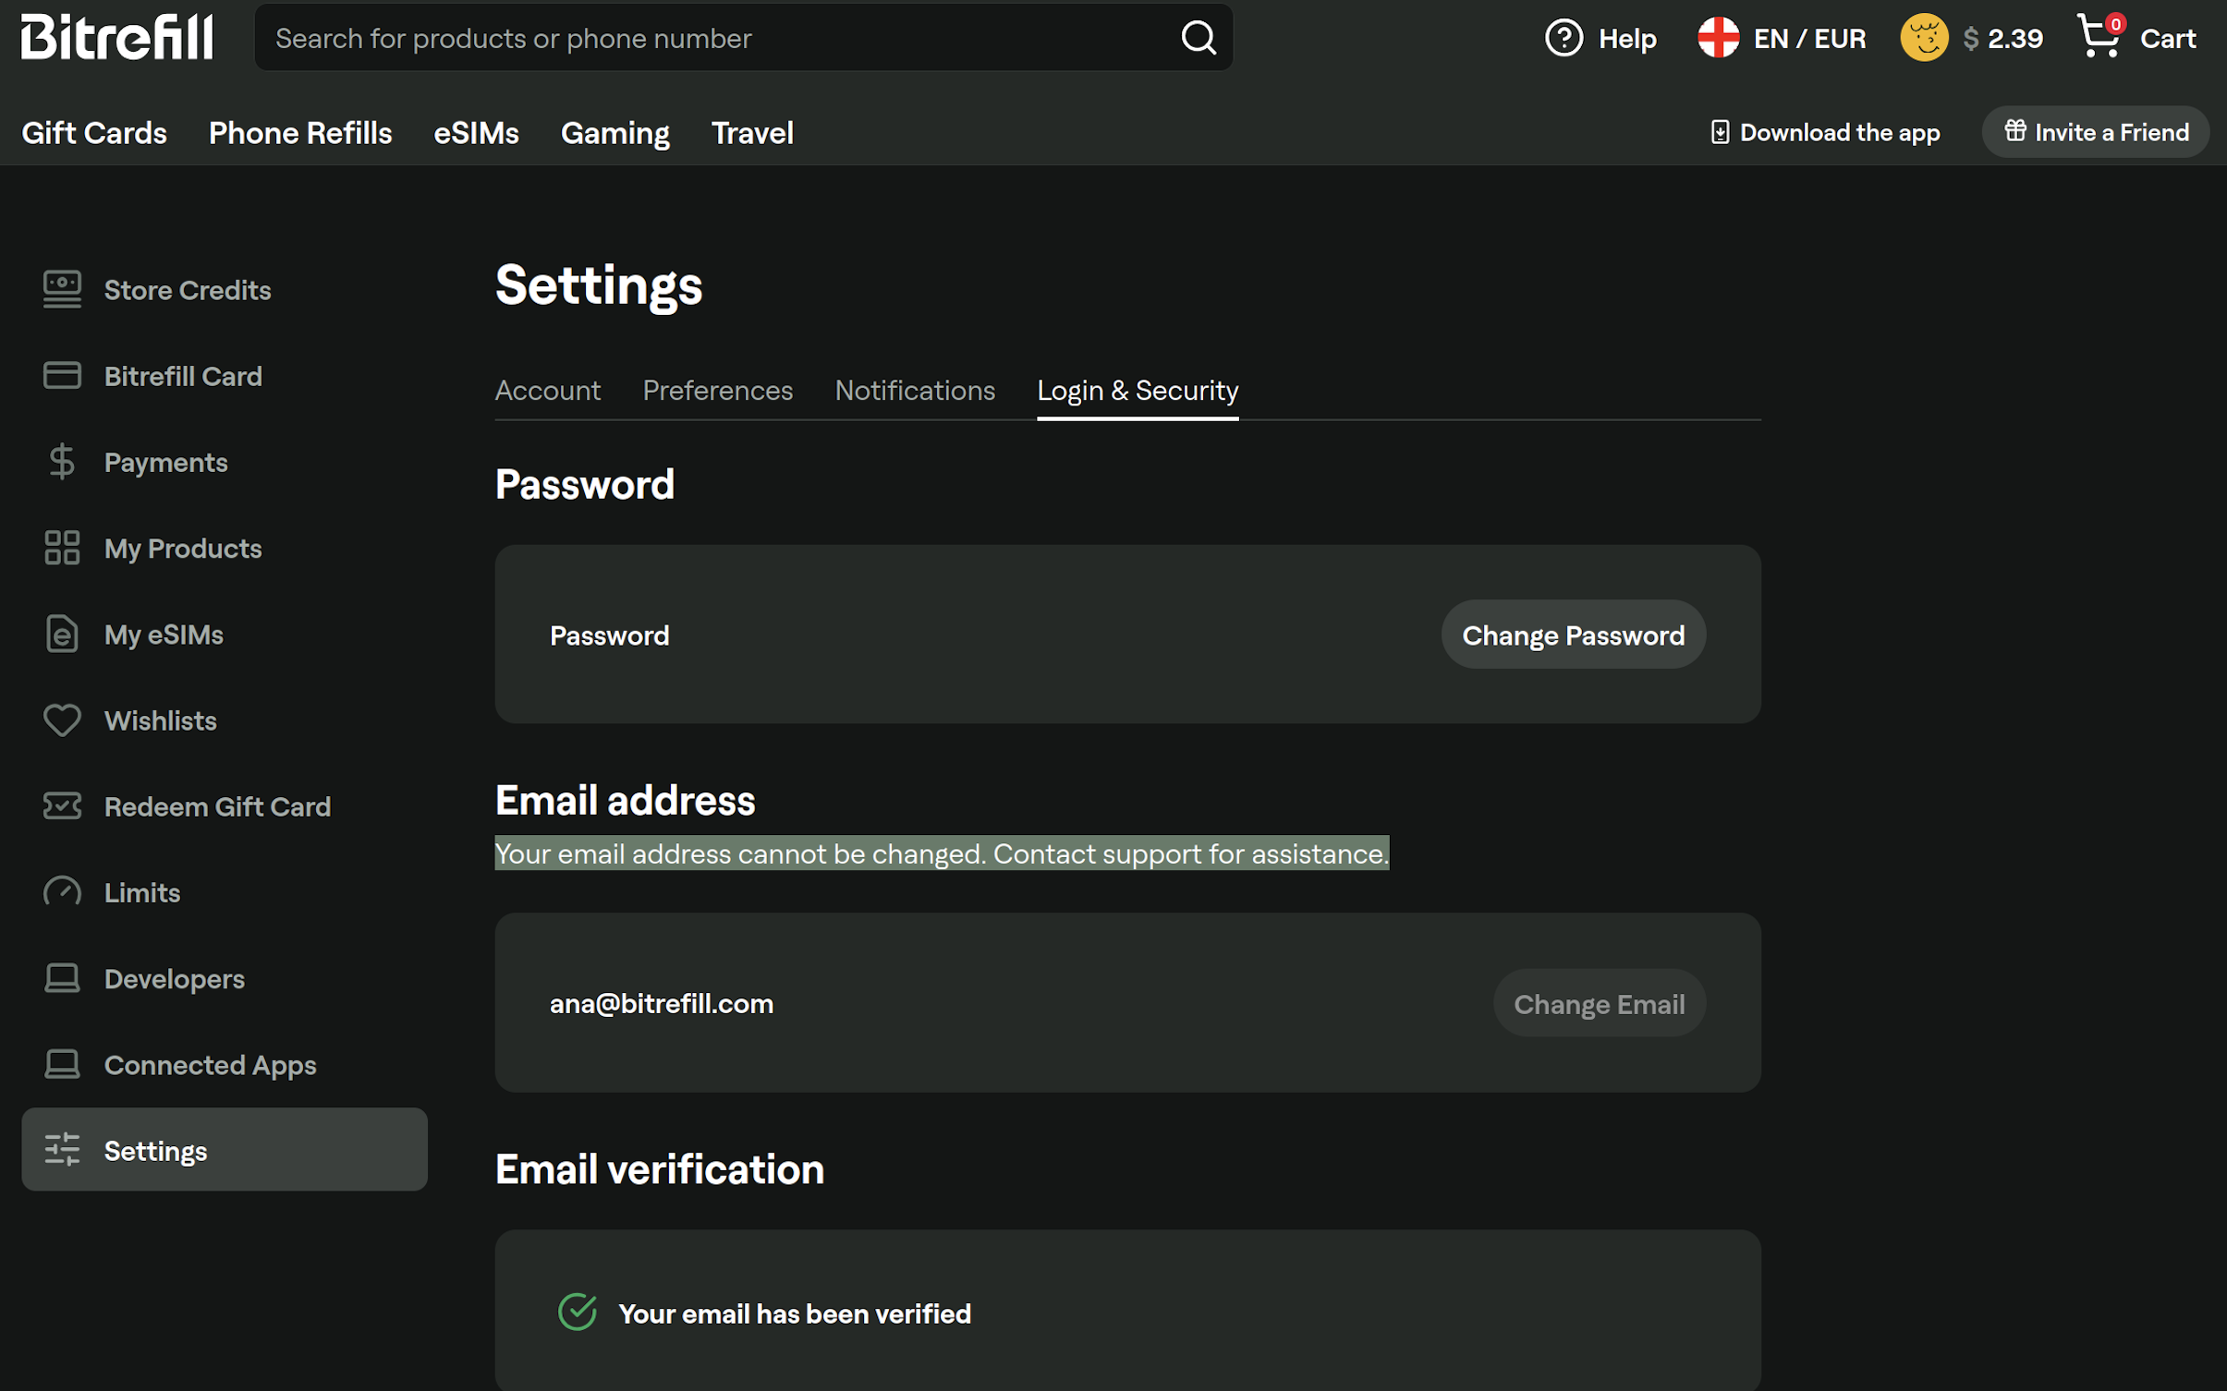The image size is (2227, 1391).
Task: Open the shopping cart icon
Action: 2099,37
